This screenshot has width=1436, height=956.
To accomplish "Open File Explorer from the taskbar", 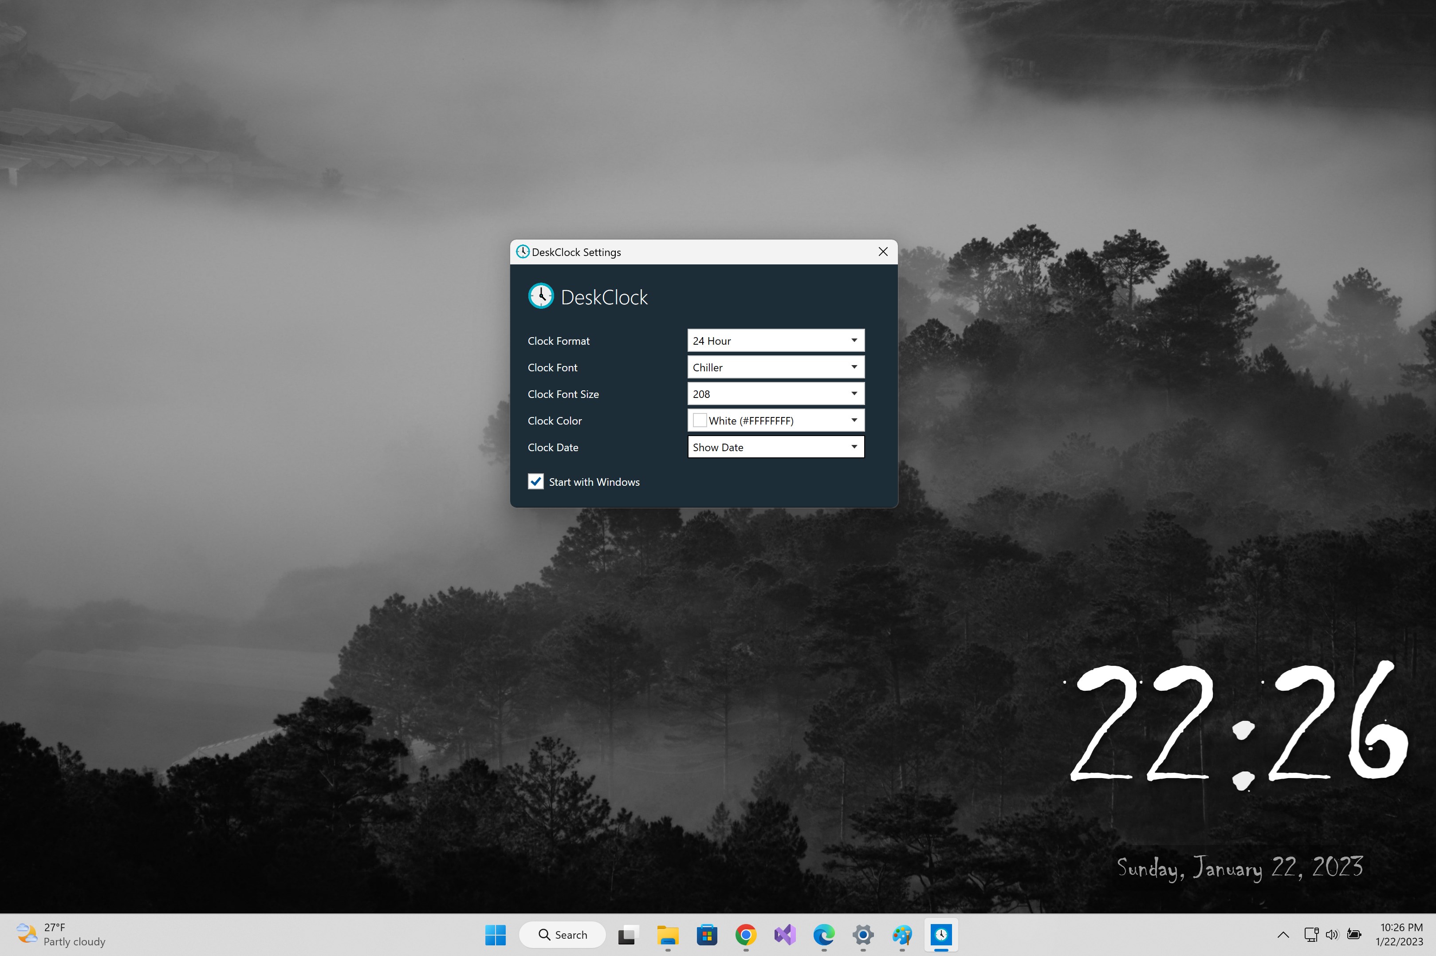I will click(667, 935).
